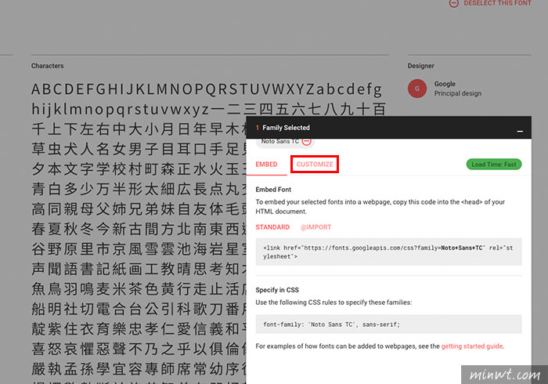The height and width of the screenshot is (384, 548).
Task: Click the Deselect This Font link
Action: coord(497,3)
